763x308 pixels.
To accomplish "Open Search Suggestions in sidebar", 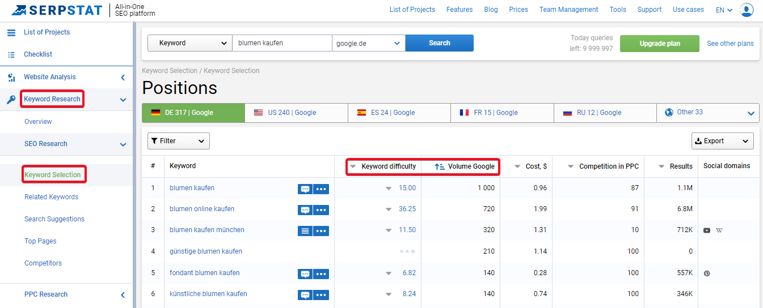I will click(54, 219).
